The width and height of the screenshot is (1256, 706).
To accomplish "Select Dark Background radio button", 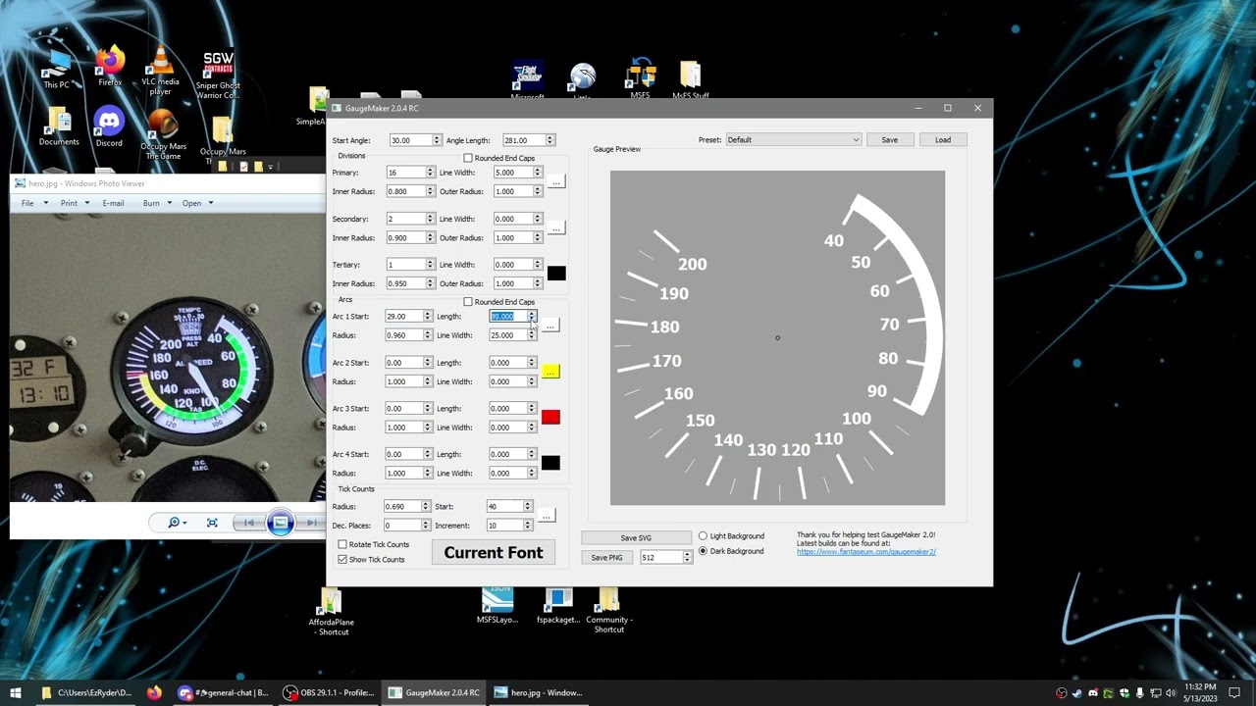I will click(x=703, y=551).
